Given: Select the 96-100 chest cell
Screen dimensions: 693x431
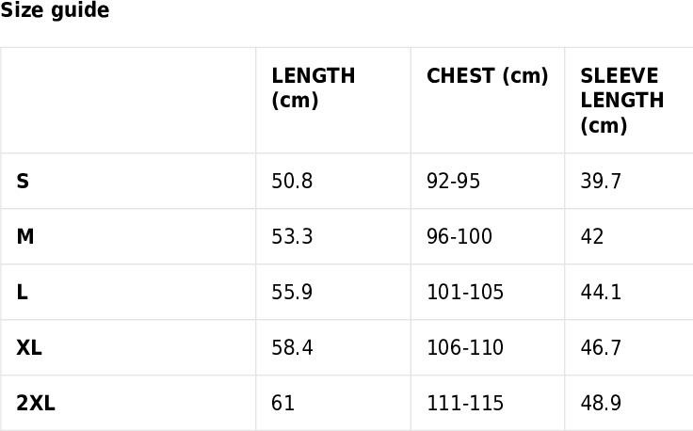Looking at the screenshot, I should [x=488, y=237].
